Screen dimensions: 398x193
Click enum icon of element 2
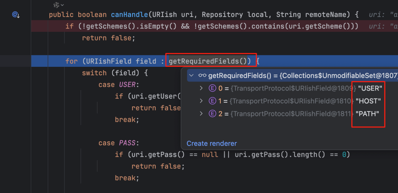click(x=212, y=114)
